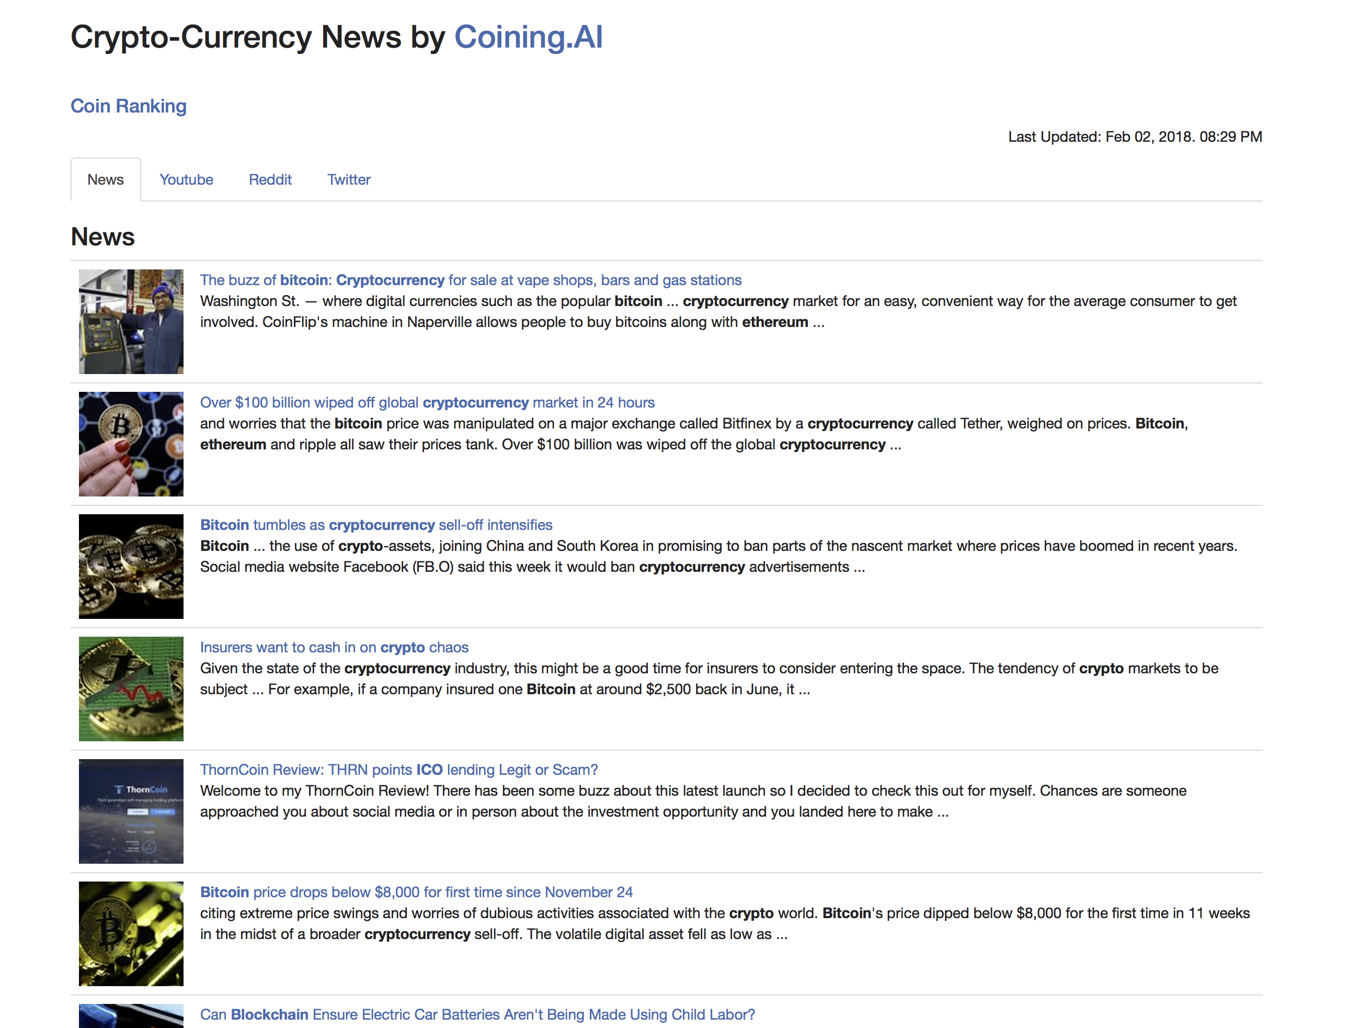
Task: Switch to the Youtube tab
Action: [x=186, y=179]
